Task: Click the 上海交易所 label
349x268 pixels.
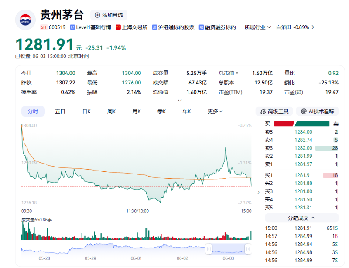Action: tap(135, 27)
